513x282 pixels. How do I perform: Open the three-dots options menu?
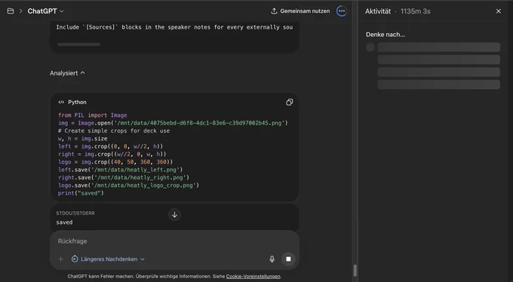pyautogui.click(x=342, y=11)
